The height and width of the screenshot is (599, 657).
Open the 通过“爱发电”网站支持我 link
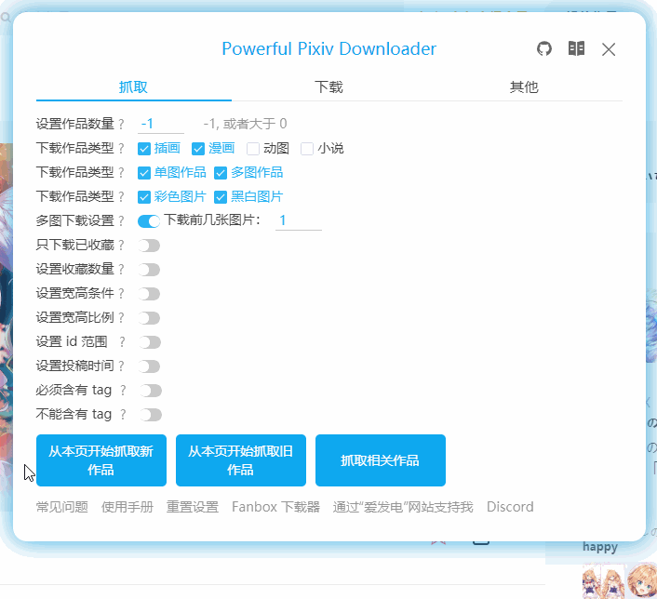pos(403,507)
